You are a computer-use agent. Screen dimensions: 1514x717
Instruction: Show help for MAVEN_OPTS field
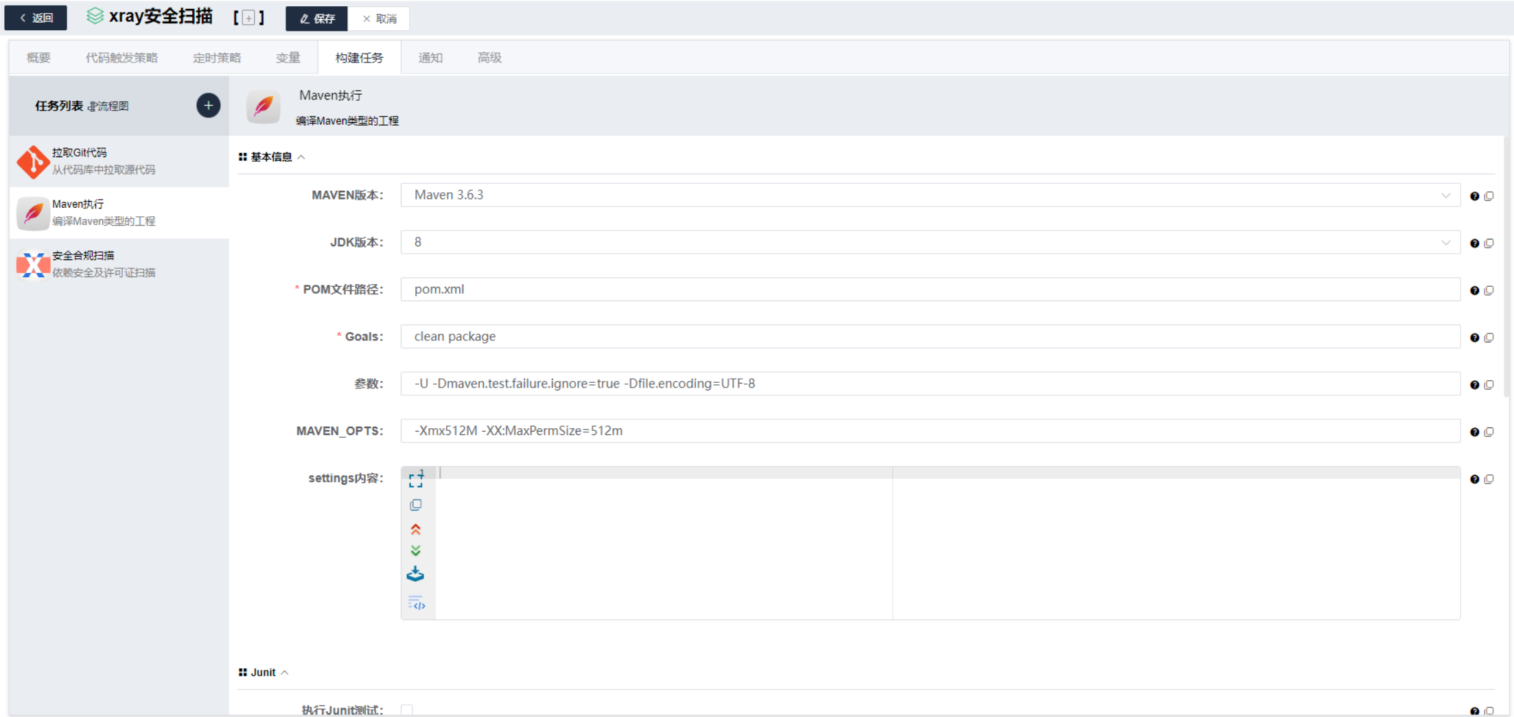pos(1474,432)
